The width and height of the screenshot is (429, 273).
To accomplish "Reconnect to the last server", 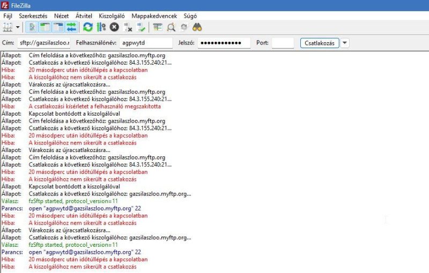I will pos(141,27).
